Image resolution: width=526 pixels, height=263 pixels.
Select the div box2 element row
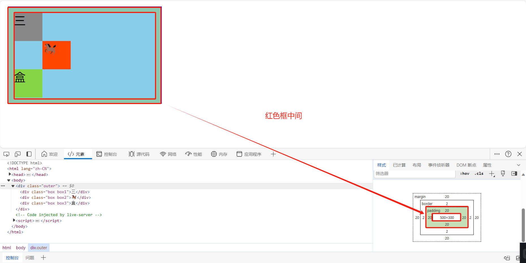point(55,197)
